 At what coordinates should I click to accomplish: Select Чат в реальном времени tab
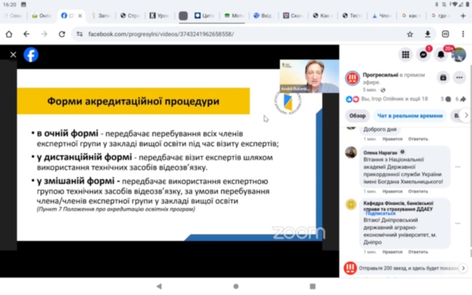(410, 116)
